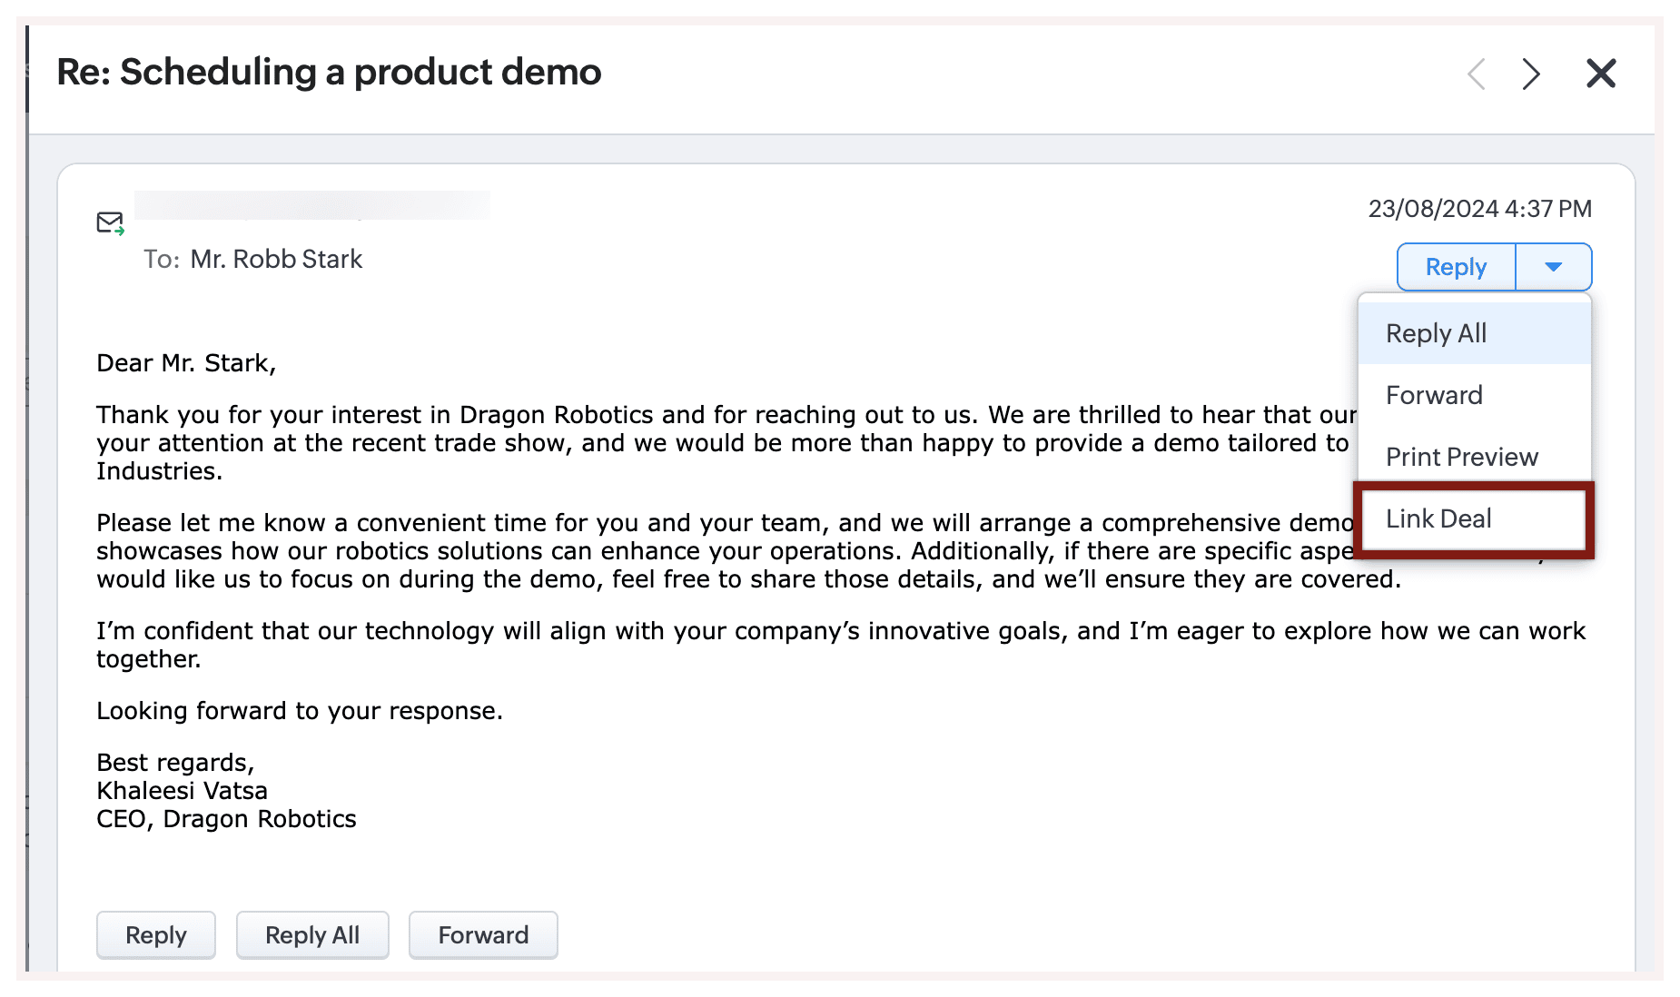Open Print Preview from the menu

(1461, 457)
